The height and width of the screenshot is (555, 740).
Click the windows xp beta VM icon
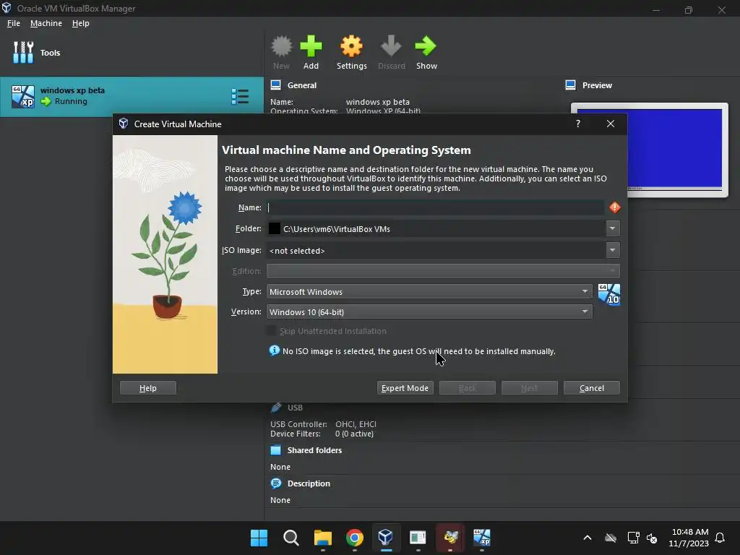22,96
